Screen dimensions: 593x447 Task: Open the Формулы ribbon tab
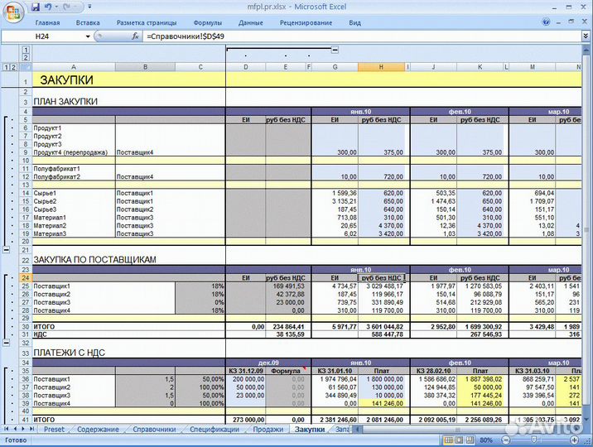click(207, 23)
